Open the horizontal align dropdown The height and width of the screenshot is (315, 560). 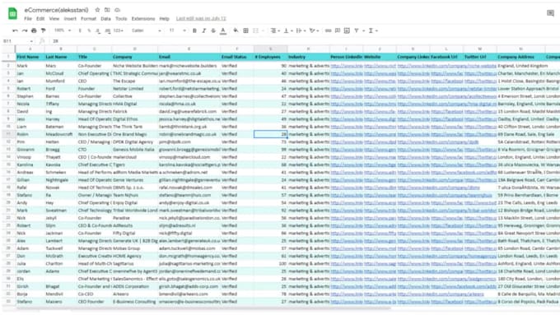(275, 30)
